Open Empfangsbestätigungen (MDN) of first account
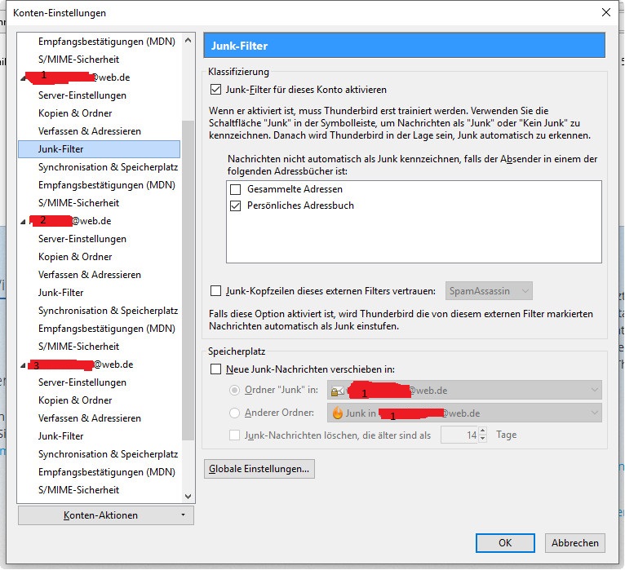This screenshot has height=570, width=625. 106,185
